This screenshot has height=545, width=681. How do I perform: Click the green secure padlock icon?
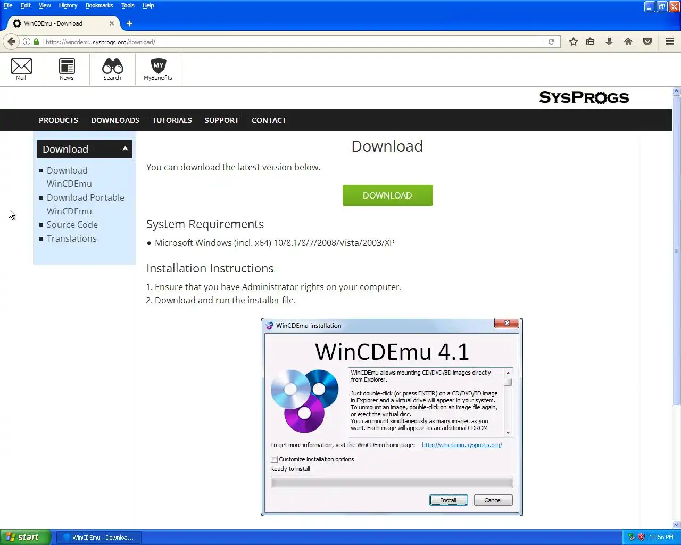point(36,42)
